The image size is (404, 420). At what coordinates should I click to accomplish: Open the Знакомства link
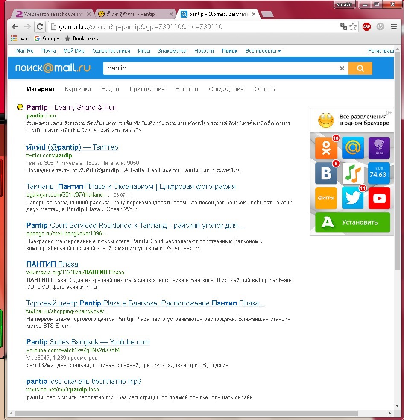[172, 51]
